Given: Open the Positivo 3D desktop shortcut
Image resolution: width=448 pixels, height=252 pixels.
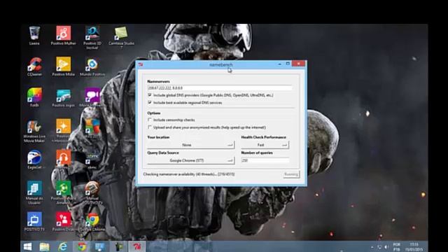Looking at the screenshot, I should (92, 37).
